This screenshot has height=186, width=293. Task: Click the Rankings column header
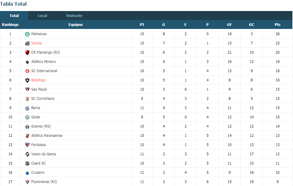click(x=10, y=25)
